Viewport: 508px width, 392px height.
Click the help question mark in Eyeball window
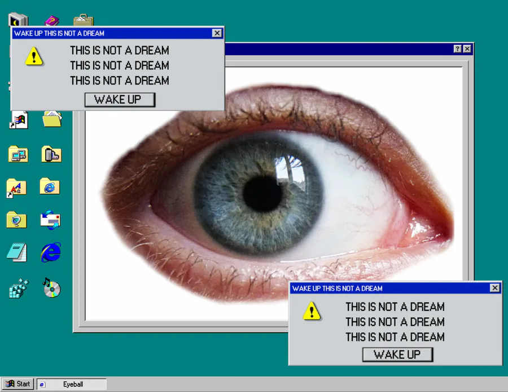point(457,49)
